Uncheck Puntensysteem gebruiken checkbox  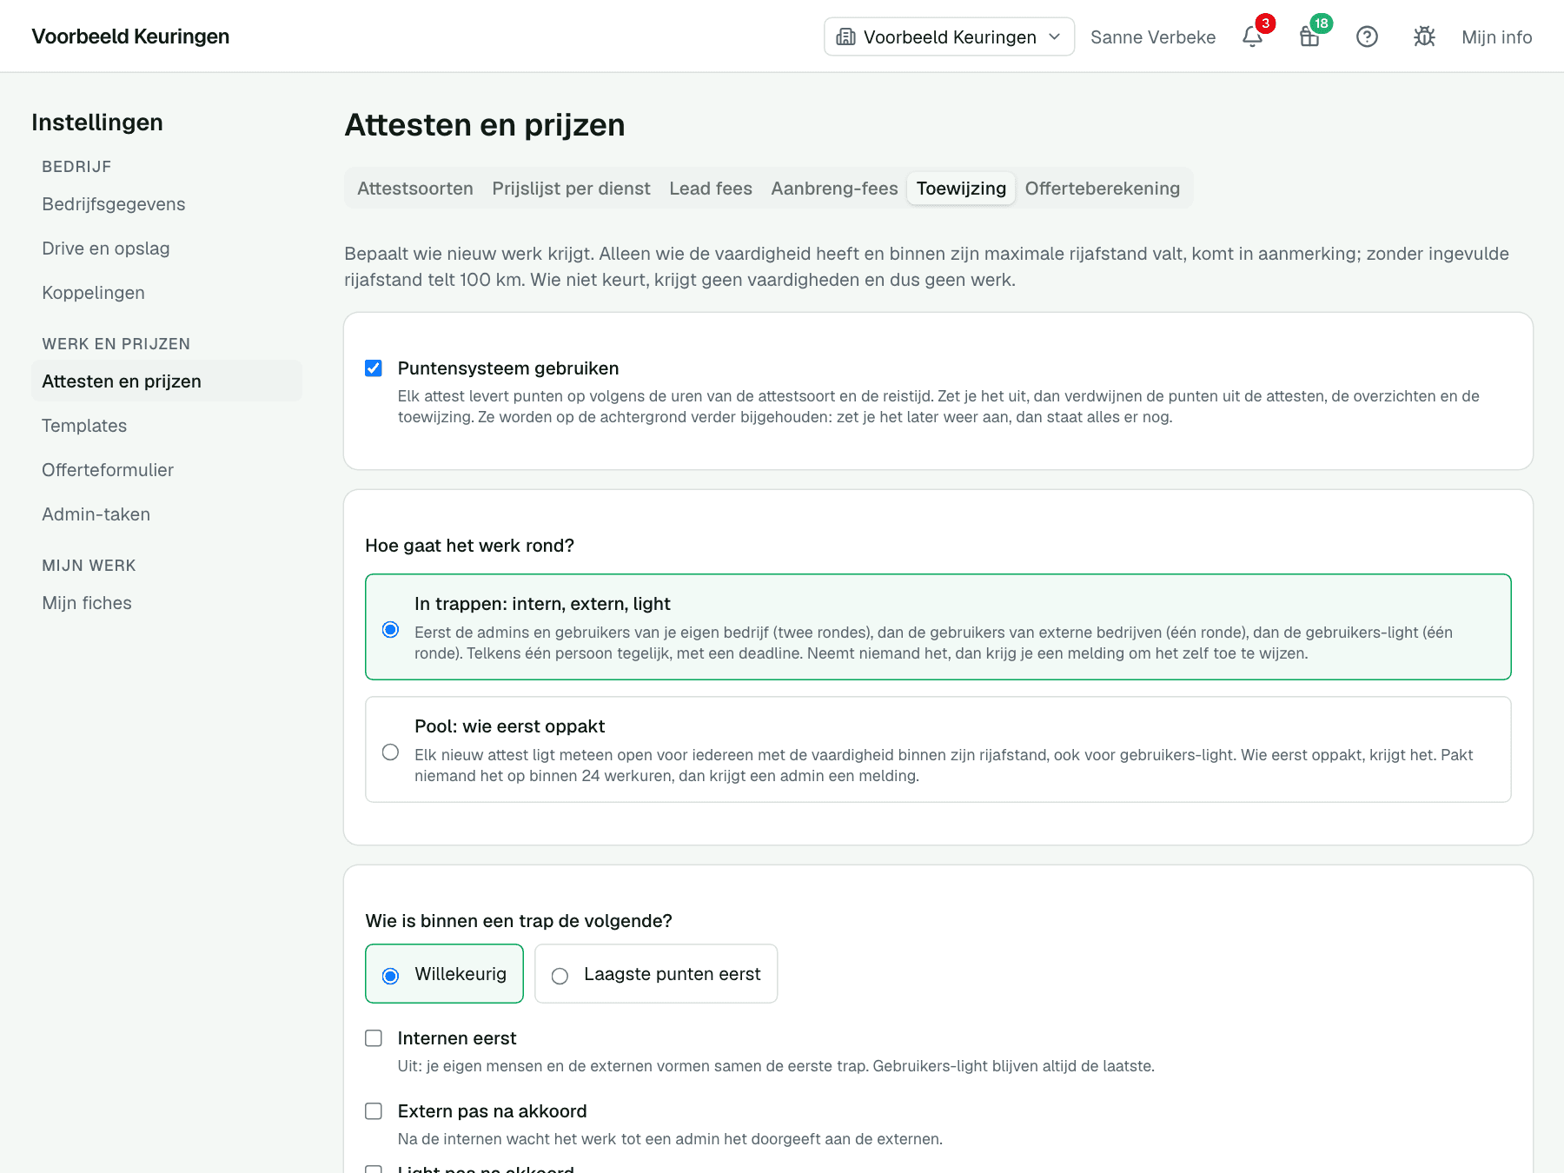374,368
